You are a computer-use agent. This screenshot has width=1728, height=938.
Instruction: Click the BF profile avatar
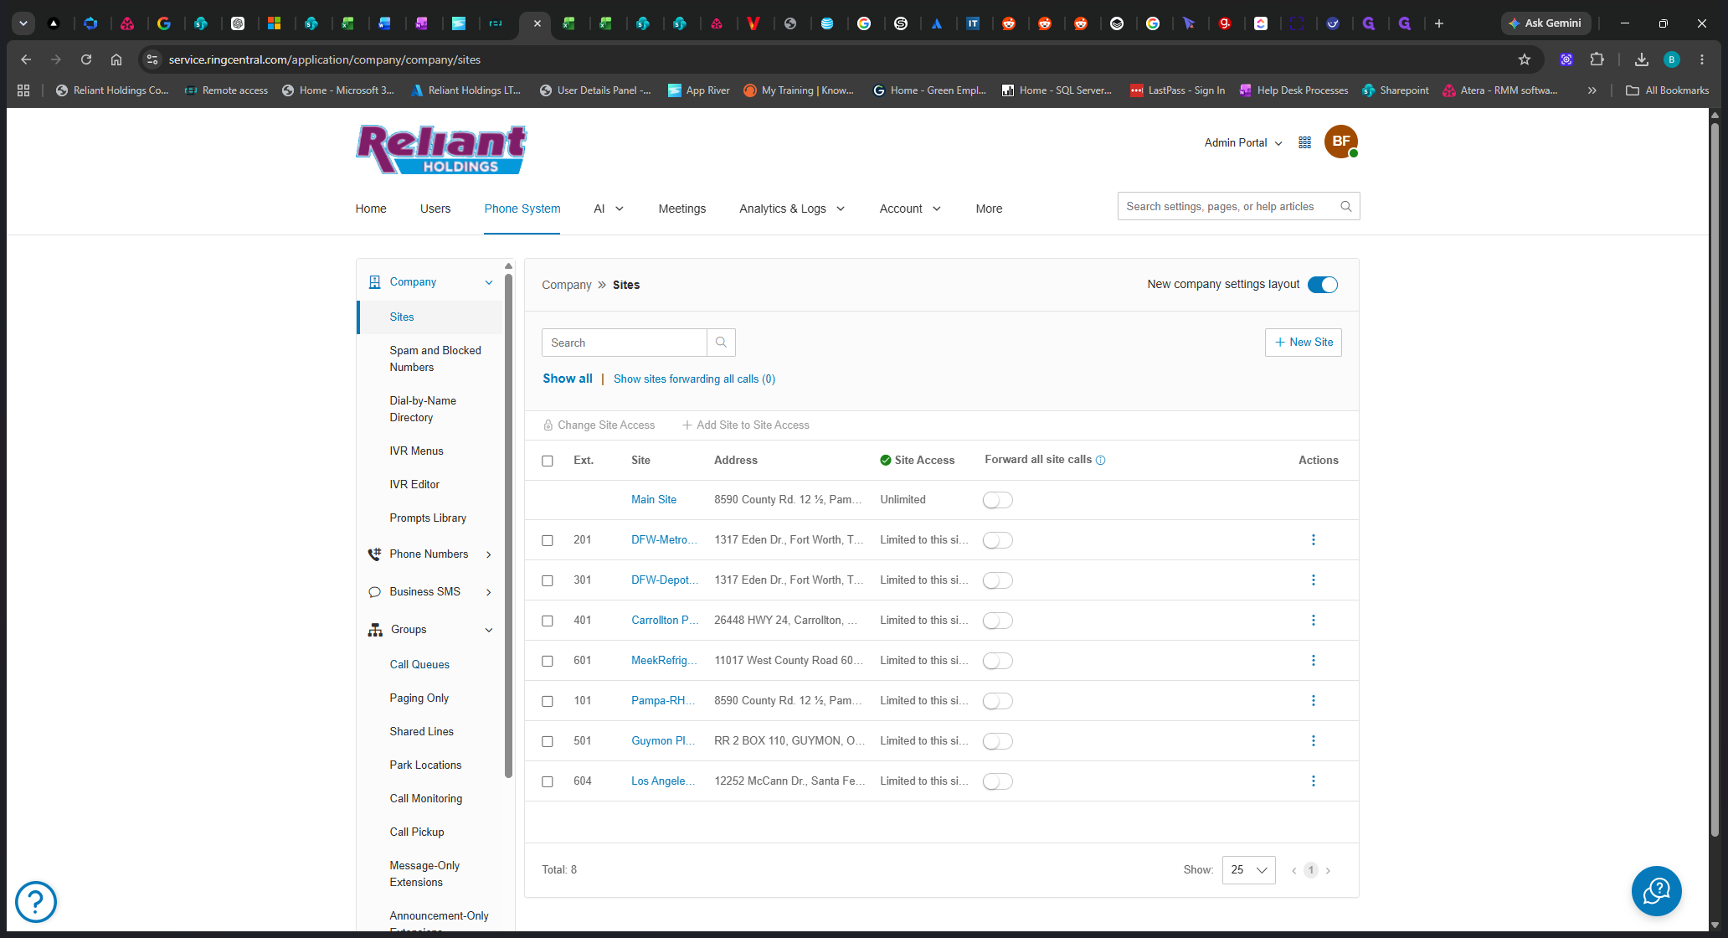(x=1340, y=142)
